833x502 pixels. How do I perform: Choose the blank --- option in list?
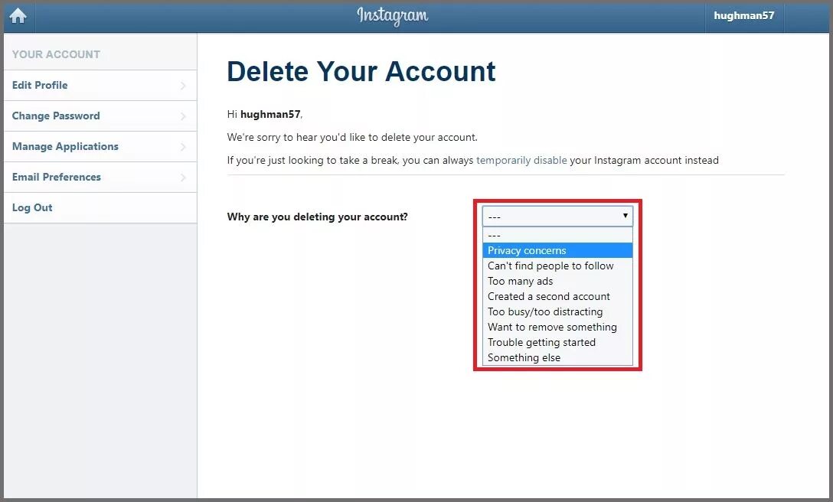[x=557, y=236]
